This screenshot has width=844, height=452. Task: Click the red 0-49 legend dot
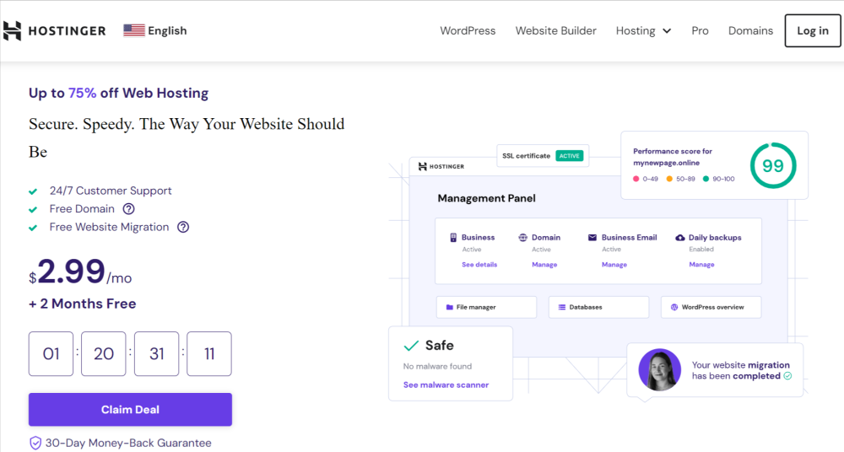click(636, 179)
